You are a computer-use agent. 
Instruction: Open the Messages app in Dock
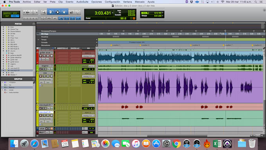point(116,144)
